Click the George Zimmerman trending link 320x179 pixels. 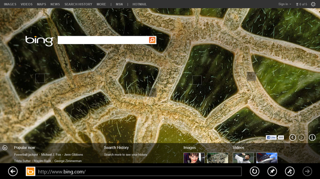(68, 161)
